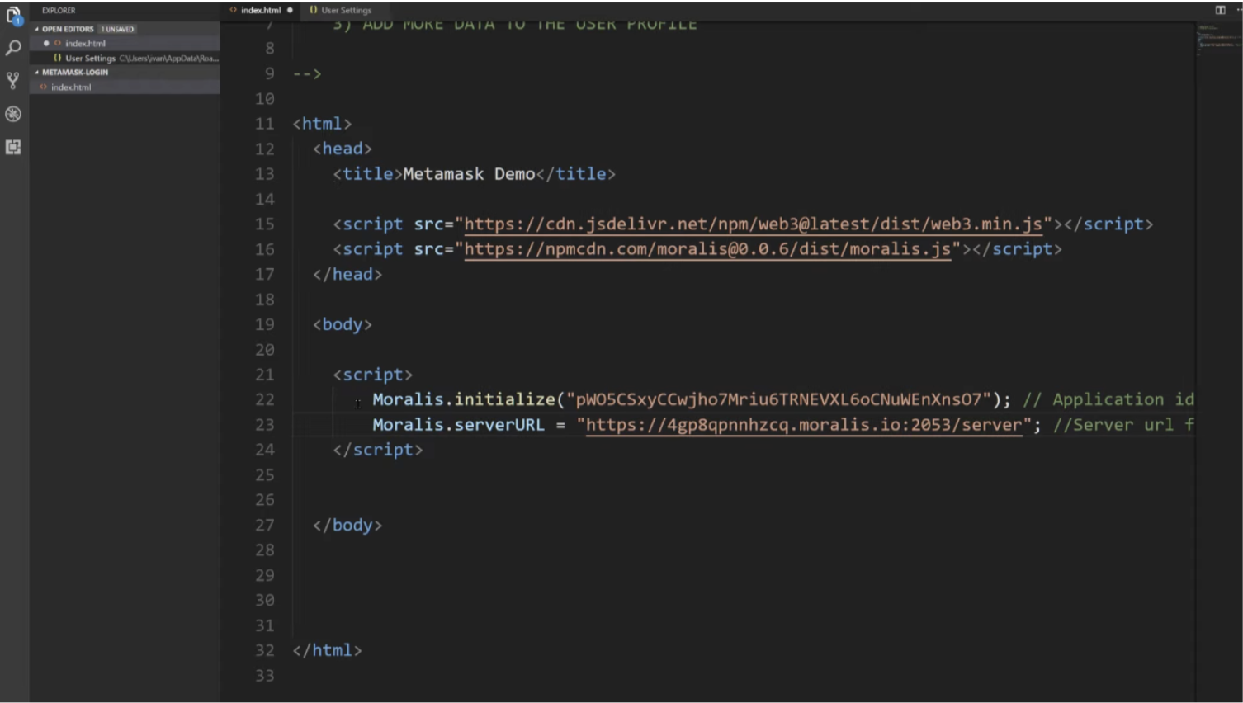The width and height of the screenshot is (1243, 703).
Task: Open the moralis.js npmcdn link
Action: click(x=708, y=249)
